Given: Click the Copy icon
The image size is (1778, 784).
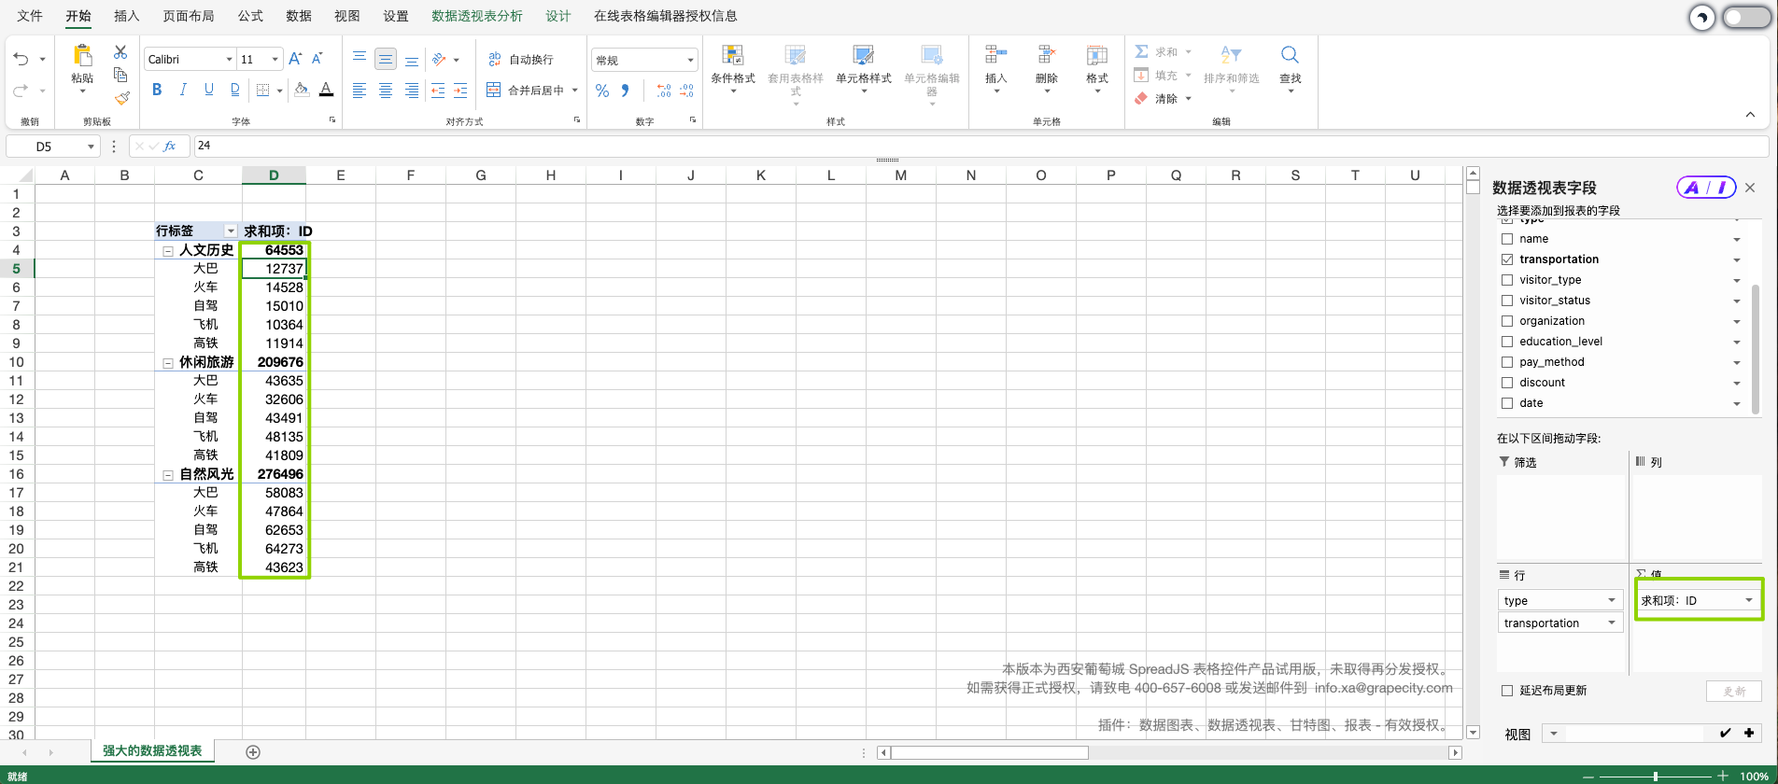Looking at the screenshot, I should pos(120,75).
